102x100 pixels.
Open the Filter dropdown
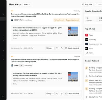coord(27,4)
